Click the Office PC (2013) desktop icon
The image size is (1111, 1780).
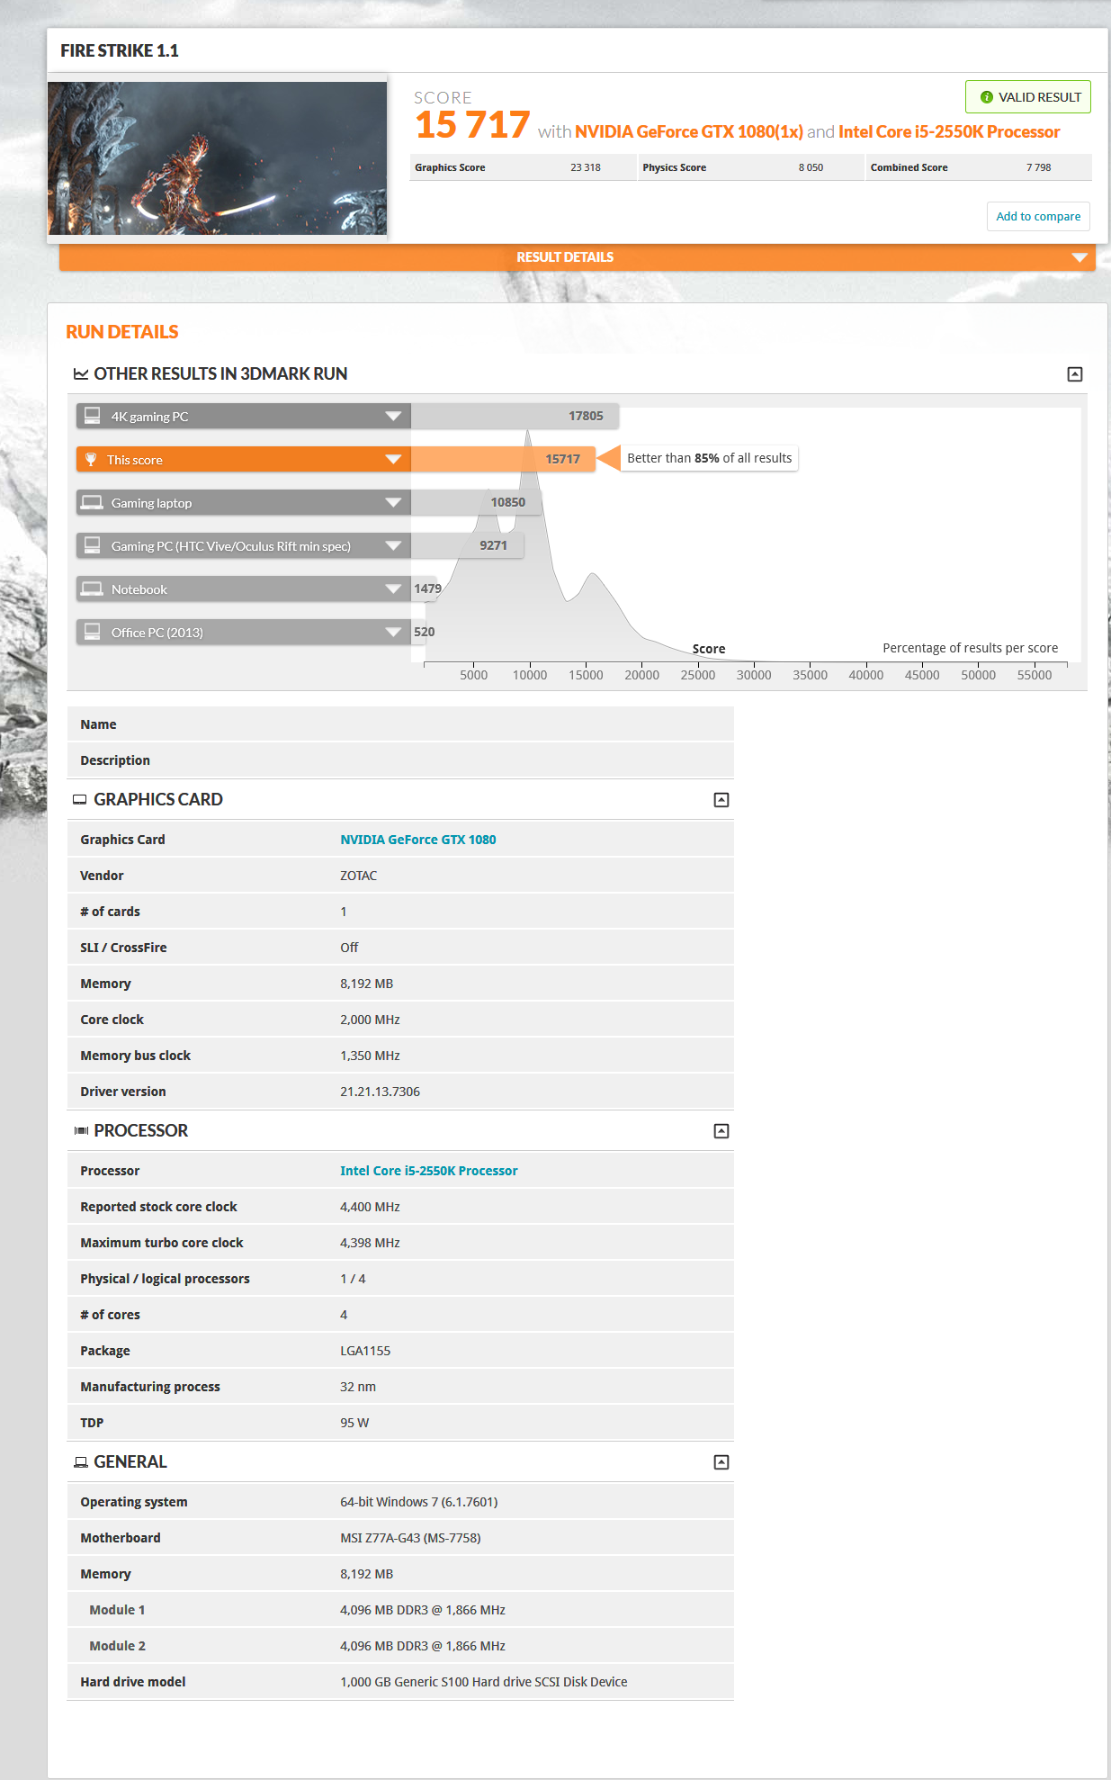pos(92,632)
